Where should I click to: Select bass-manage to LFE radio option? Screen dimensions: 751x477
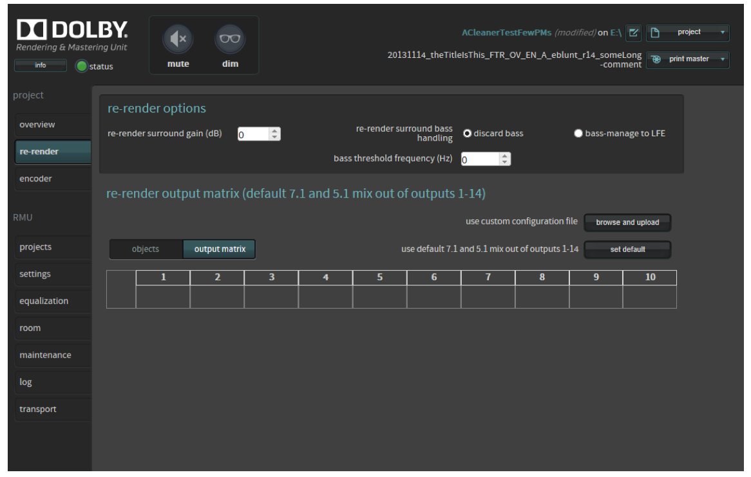pyautogui.click(x=578, y=134)
